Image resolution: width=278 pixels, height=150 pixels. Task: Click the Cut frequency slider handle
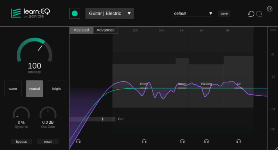click(x=103, y=119)
